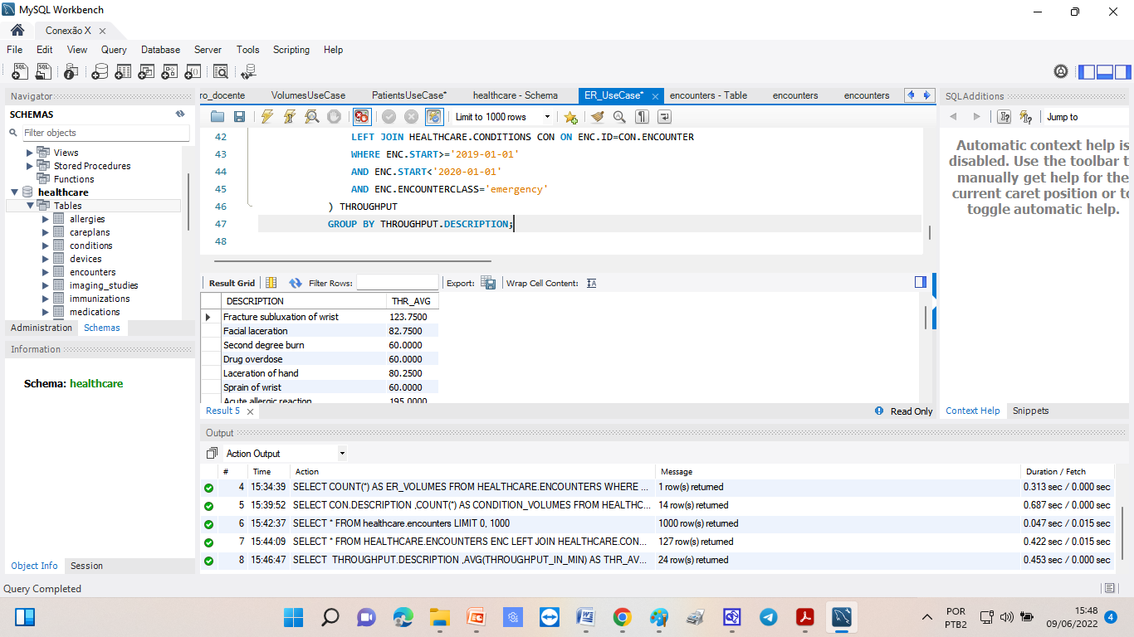Run Explain plan on current statement
The image size is (1134, 637).
(311, 117)
